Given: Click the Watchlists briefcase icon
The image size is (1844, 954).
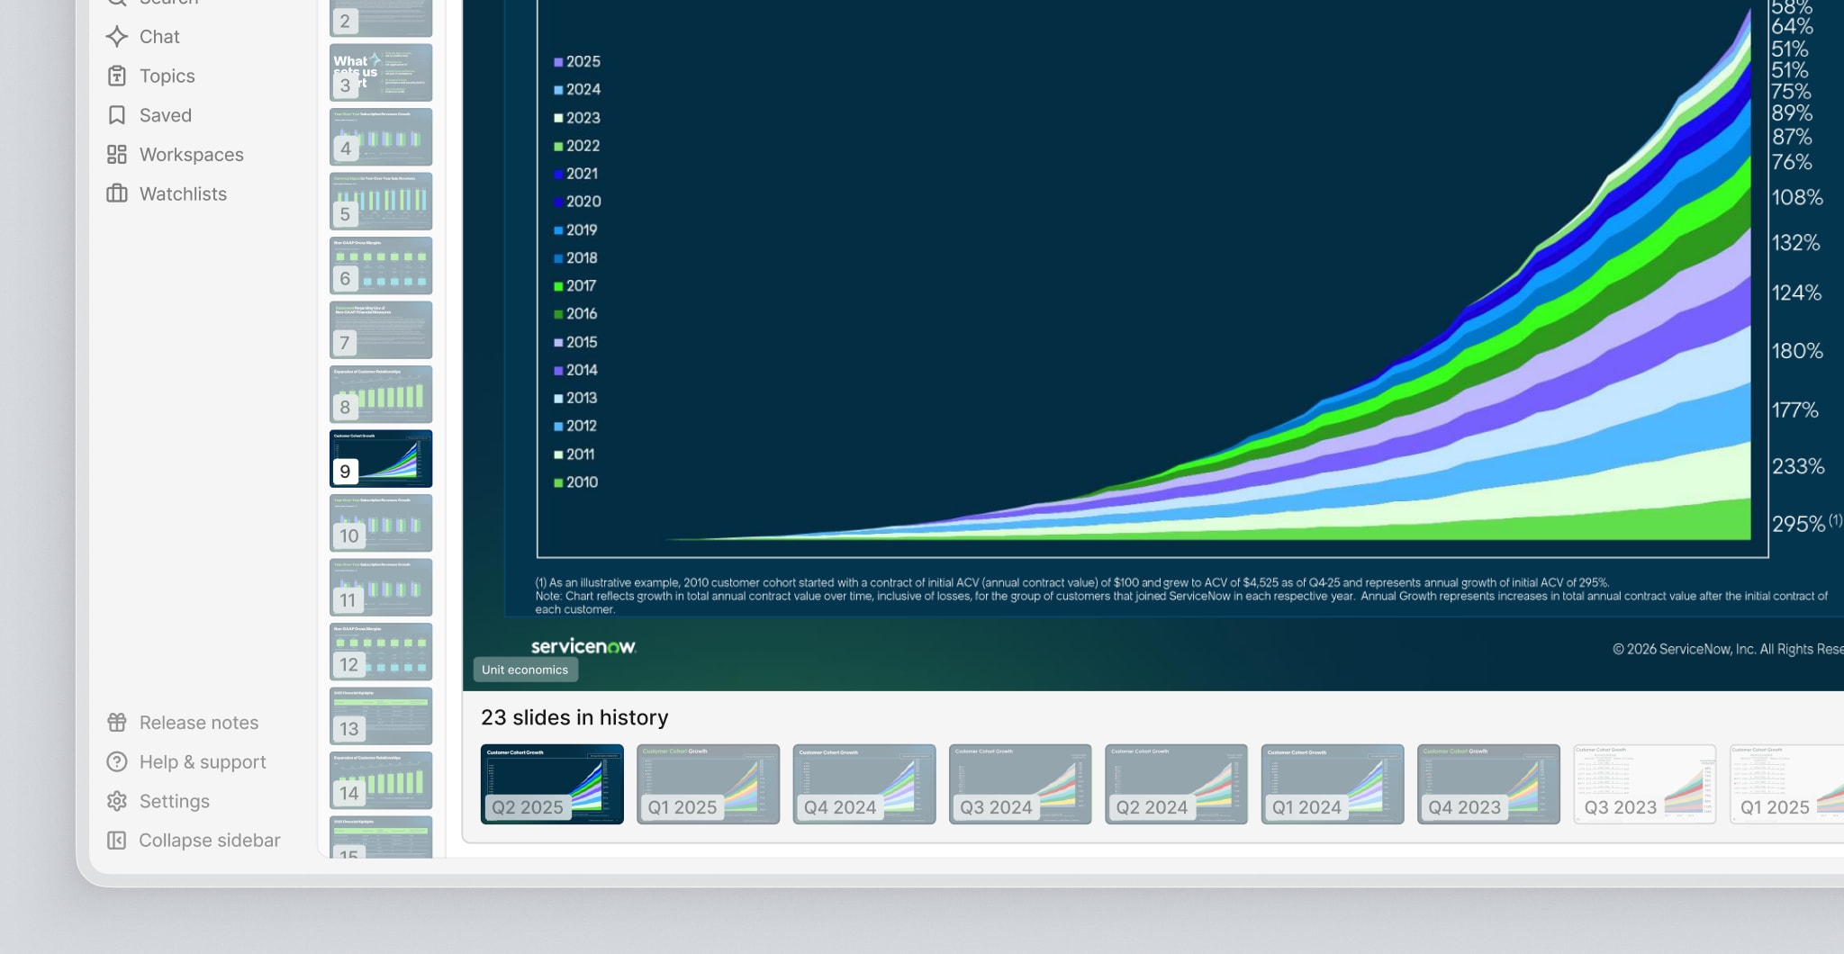Looking at the screenshot, I should coord(117,193).
